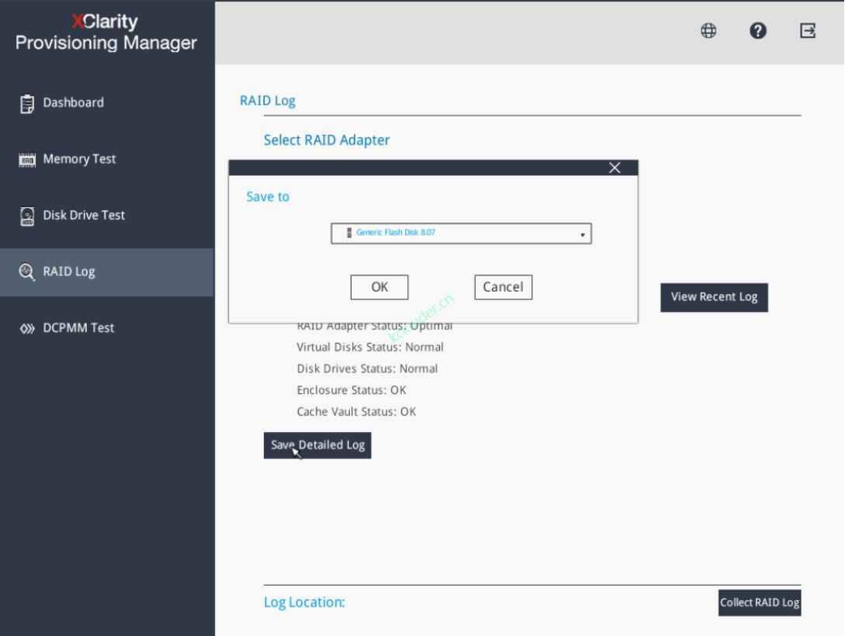845x636 pixels.
Task: Click the exit icon in header
Action: click(807, 31)
